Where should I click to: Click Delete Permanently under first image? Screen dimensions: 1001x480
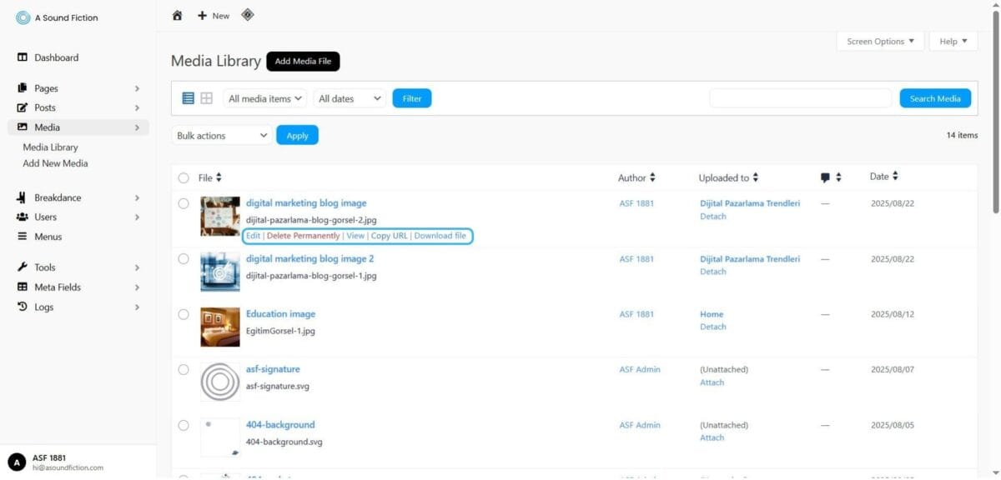[x=303, y=236]
